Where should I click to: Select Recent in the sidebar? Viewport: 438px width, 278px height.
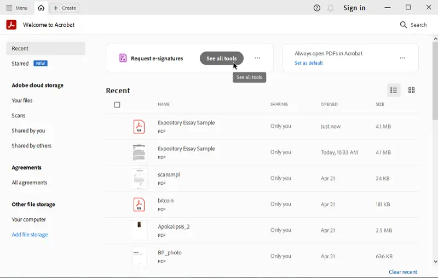46,48
